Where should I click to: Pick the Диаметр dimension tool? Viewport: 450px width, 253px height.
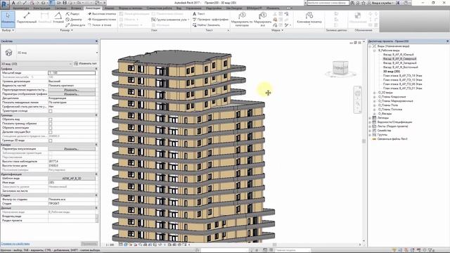pos(74,19)
